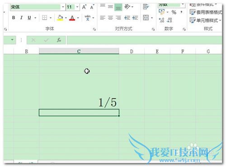
Task: Increase decimal places
Action: (x=161, y=20)
